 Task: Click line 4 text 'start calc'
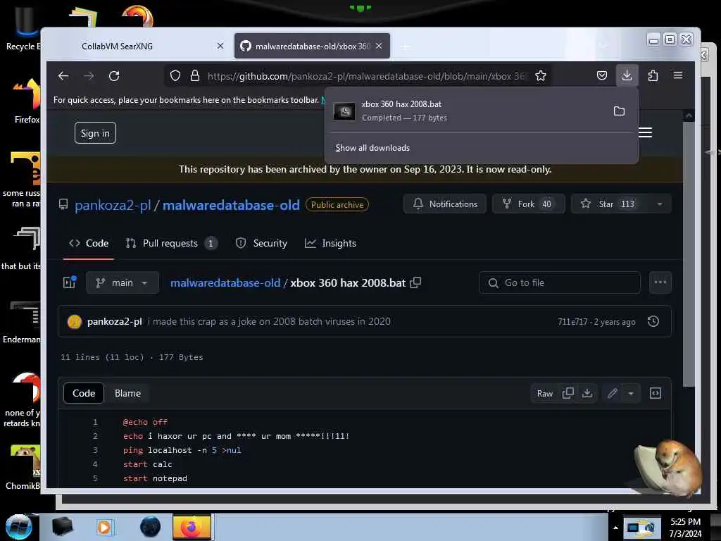(x=148, y=464)
